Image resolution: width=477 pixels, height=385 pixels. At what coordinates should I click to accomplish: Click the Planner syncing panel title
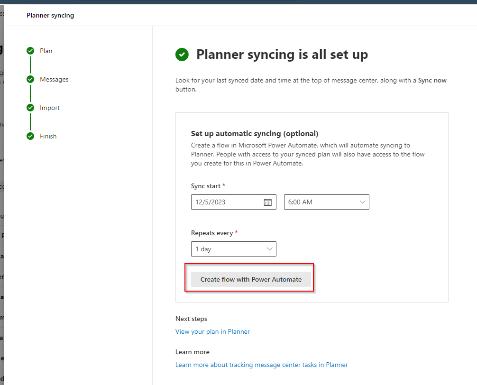coord(50,15)
